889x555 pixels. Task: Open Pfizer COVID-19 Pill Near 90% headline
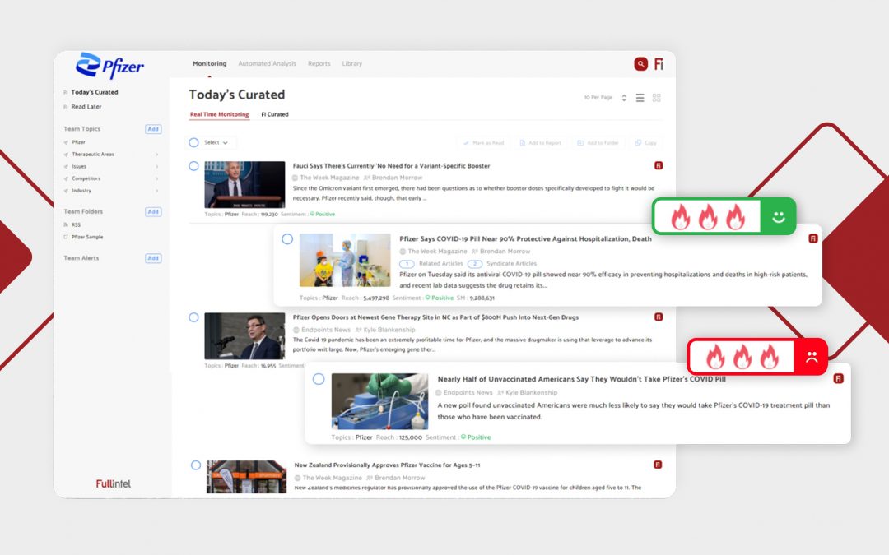pyautogui.click(x=525, y=238)
